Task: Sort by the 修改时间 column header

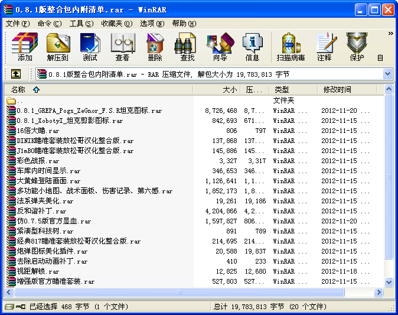Action: (x=347, y=90)
